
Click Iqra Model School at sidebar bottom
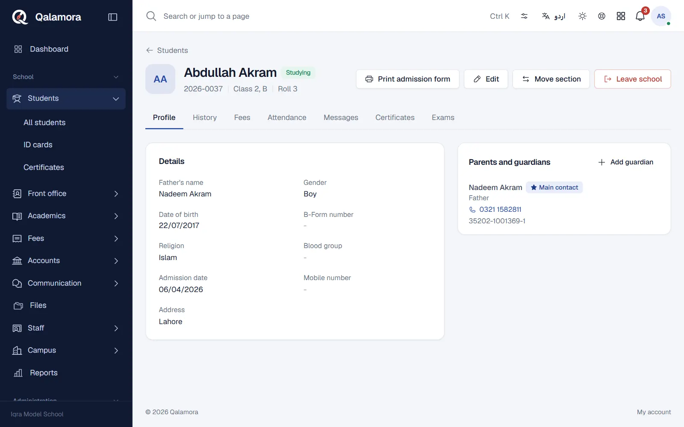[x=37, y=414]
